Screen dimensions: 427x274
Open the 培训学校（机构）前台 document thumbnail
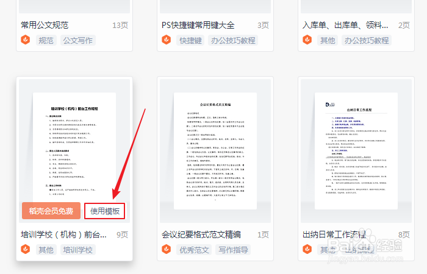74,151
